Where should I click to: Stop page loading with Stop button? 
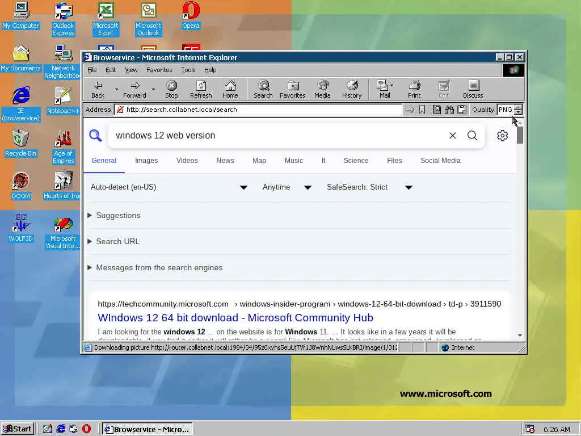click(171, 90)
